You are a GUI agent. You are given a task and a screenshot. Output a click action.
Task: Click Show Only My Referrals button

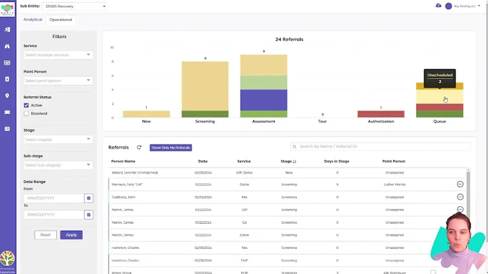(171, 148)
